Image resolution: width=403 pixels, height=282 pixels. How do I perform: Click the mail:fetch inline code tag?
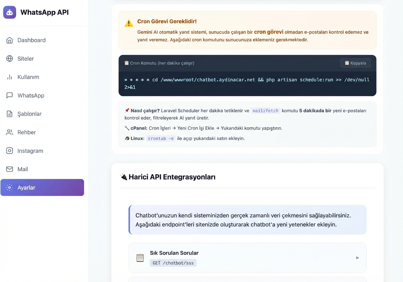(265, 111)
